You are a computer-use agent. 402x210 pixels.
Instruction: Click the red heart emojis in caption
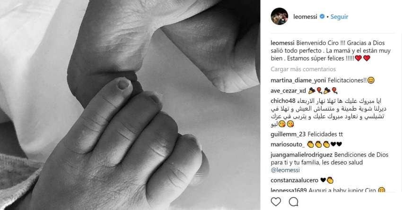(x=362, y=59)
